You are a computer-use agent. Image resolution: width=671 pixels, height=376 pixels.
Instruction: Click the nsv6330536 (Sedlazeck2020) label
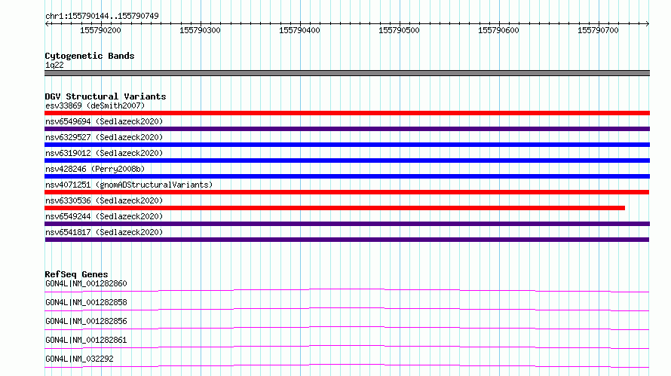point(104,200)
